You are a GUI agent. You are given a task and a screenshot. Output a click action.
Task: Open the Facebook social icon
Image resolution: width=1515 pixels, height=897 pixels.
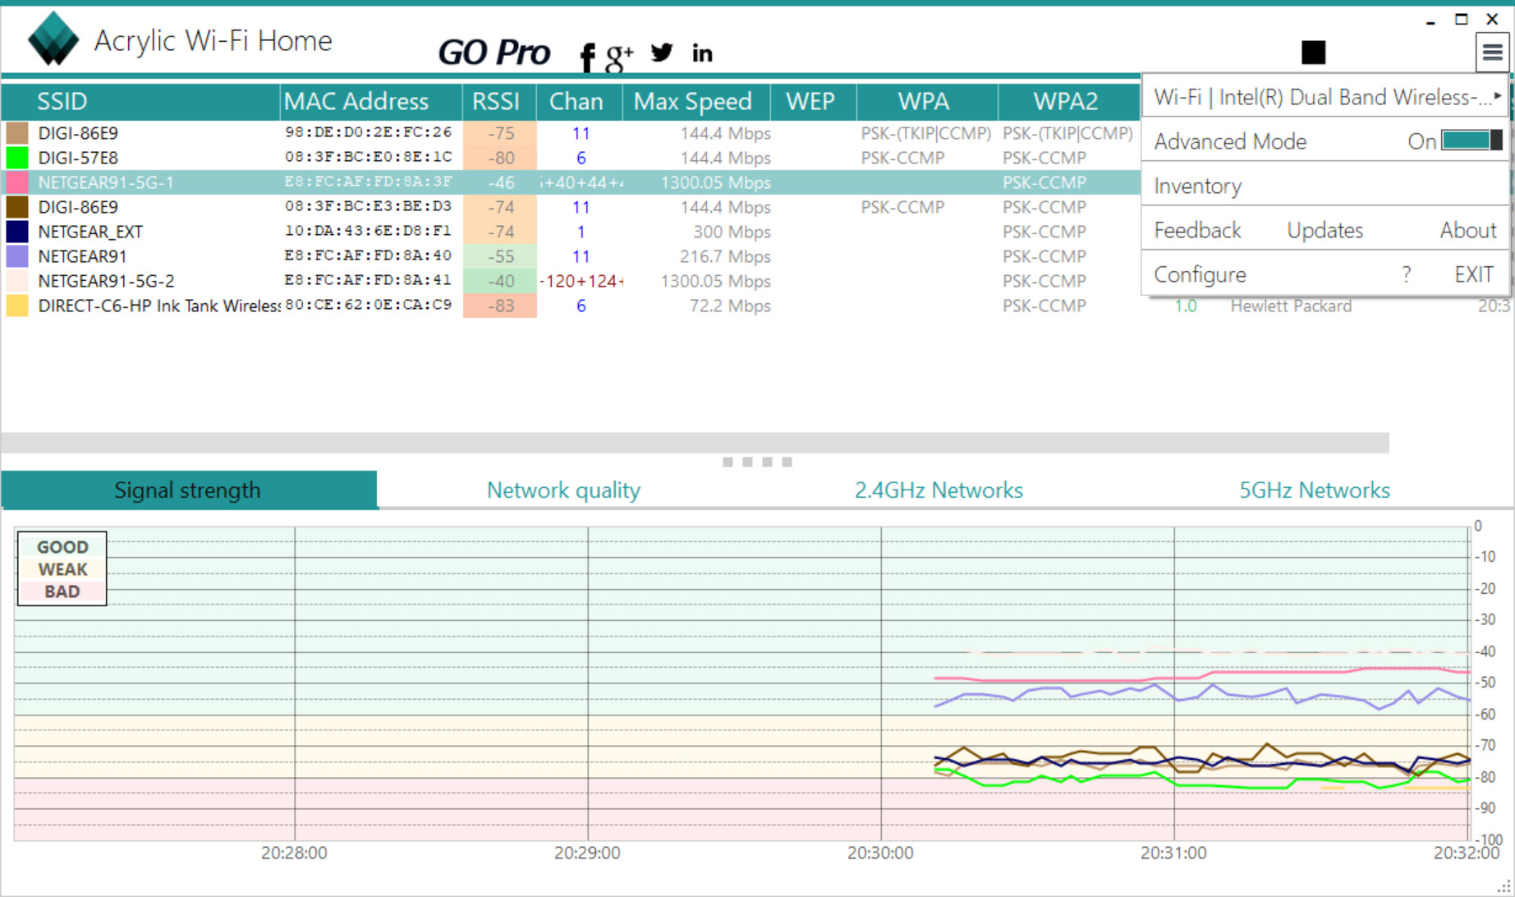click(586, 56)
